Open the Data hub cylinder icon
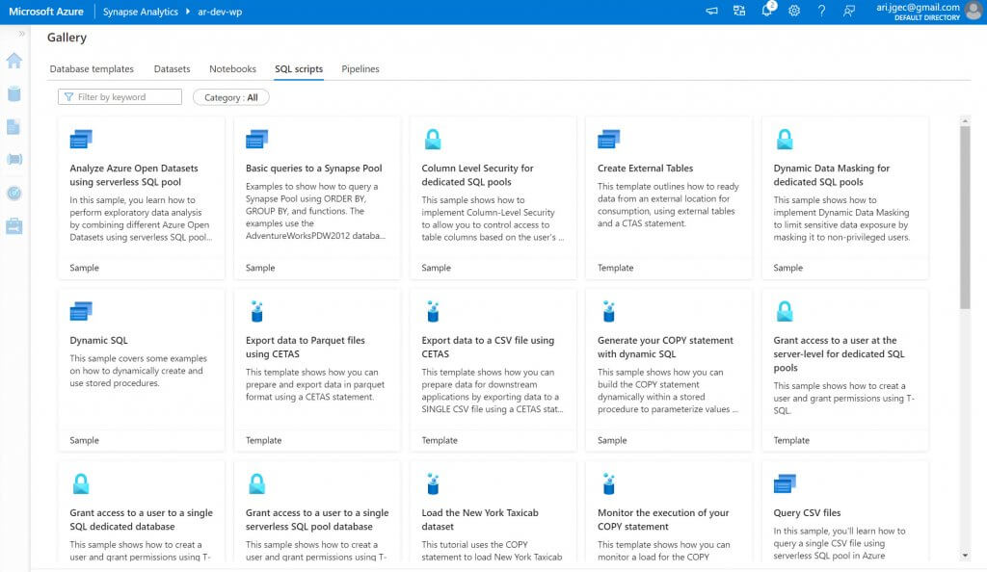 (x=13, y=94)
